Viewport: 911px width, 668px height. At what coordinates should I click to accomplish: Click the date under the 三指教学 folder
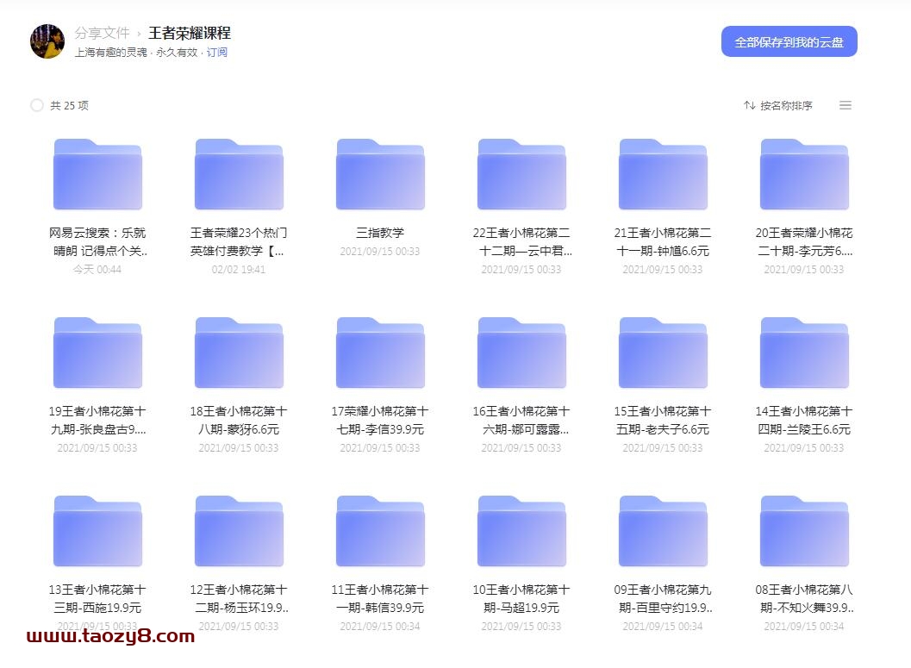tap(380, 252)
